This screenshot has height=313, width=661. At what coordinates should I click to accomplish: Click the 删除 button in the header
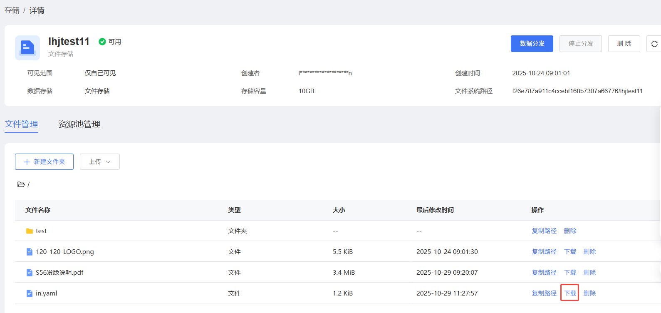click(x=624, y=44)
